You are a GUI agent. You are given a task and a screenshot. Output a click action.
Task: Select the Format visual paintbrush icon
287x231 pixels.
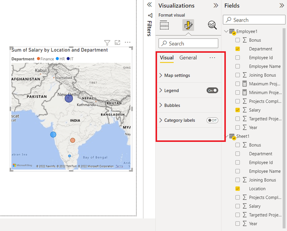click(188, 25)
